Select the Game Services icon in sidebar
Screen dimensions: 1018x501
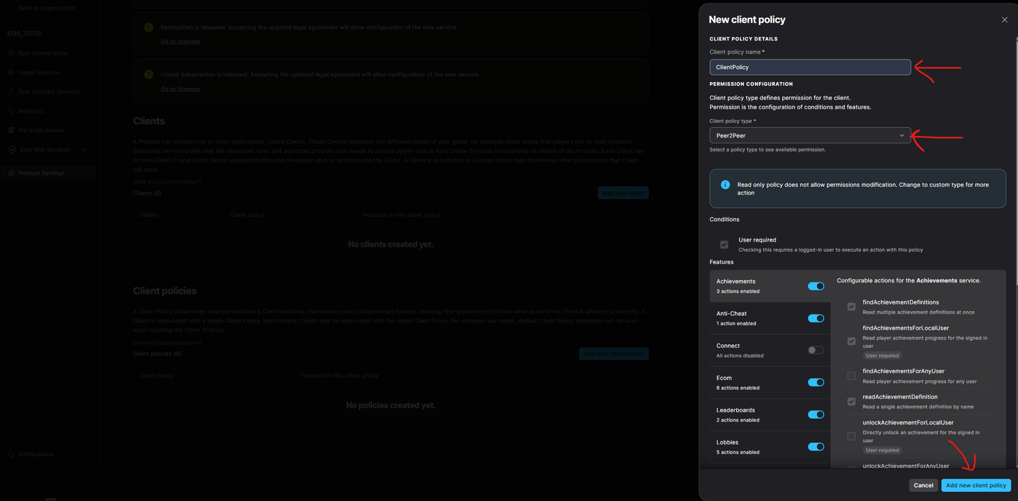[x=11, y=72]
